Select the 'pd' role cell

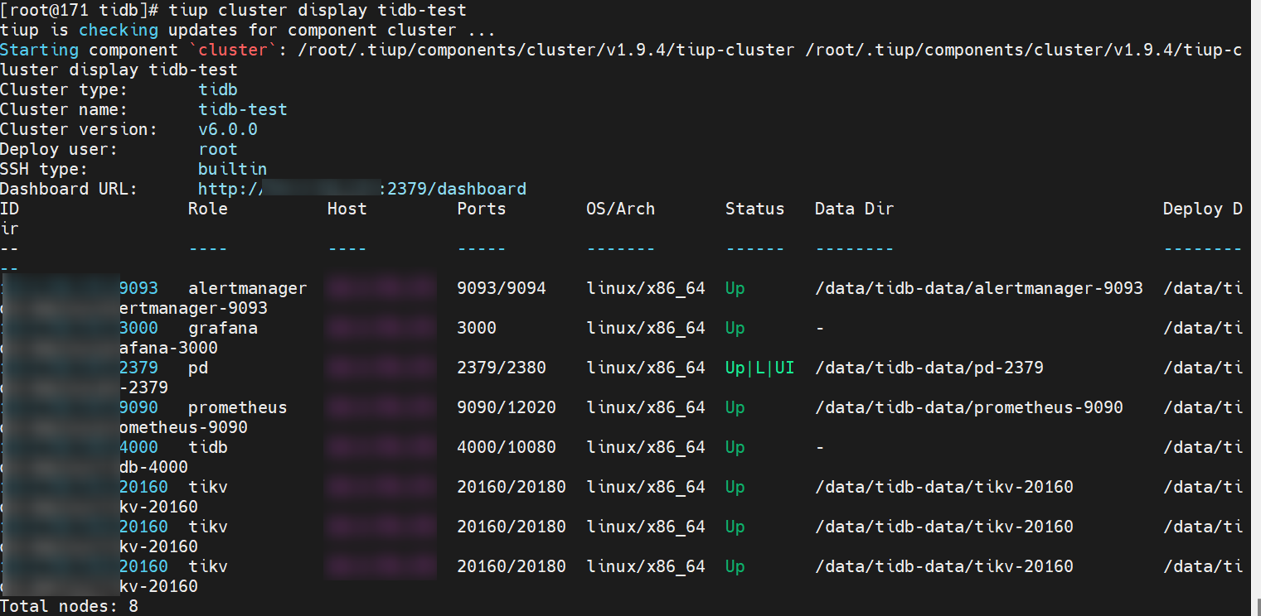tap(198, 368)
